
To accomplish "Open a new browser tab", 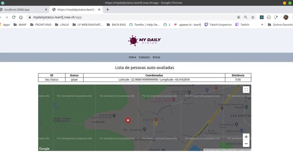I will coord(107,9).
